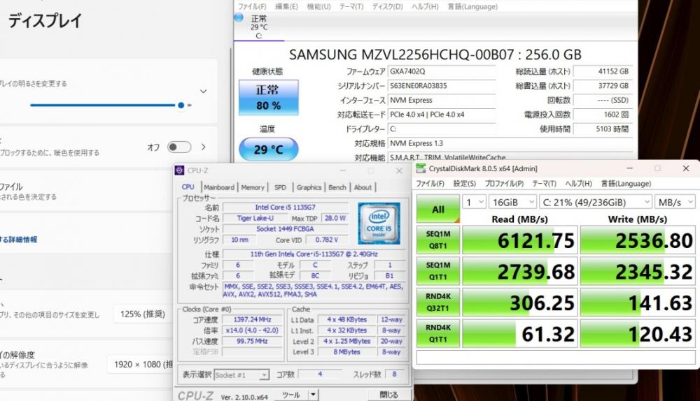700x401 pixels.
Task: Open the 1920 × 1080 resolution dropdown
Action: tap(140, 365)
